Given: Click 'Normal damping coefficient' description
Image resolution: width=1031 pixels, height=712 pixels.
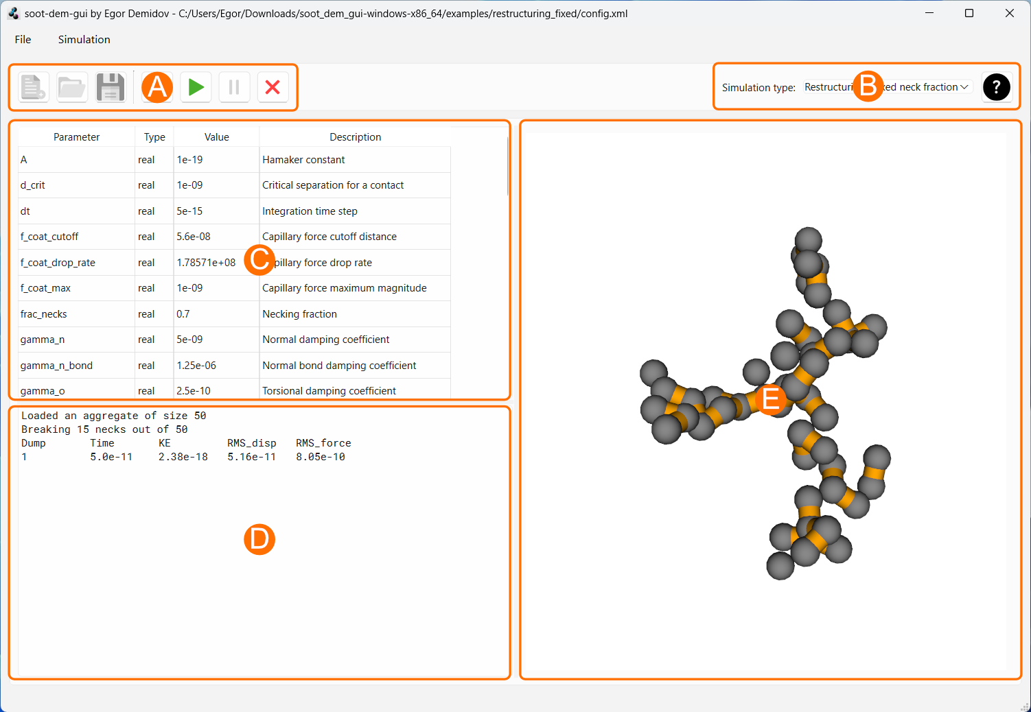Looking at the screenshot, I should 355,340.
